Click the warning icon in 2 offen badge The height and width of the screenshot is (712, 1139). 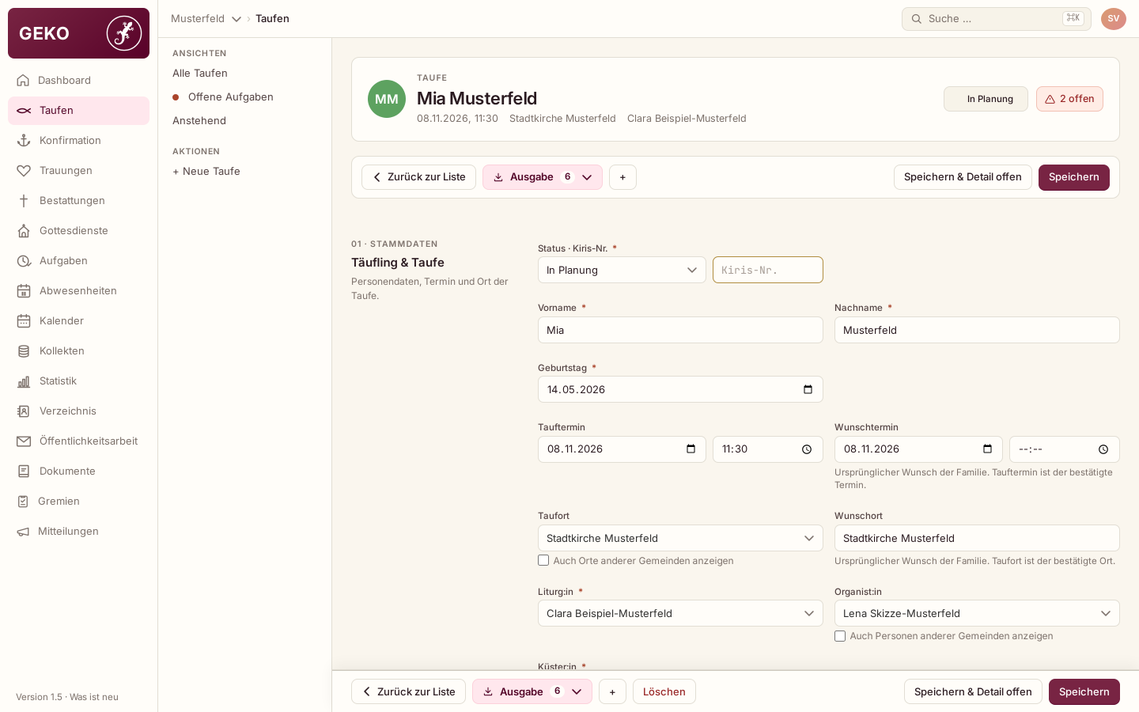pyautogui.click(x=1050, y=99)
